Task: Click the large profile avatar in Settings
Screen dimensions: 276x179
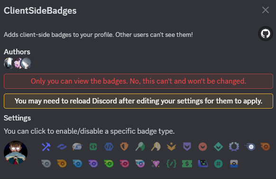Action: (x=16, y=153)
